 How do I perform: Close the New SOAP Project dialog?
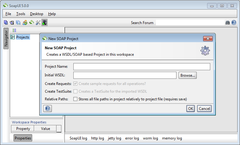click(208, 38)
